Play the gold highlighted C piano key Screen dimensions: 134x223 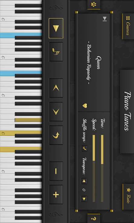point(21,133)
